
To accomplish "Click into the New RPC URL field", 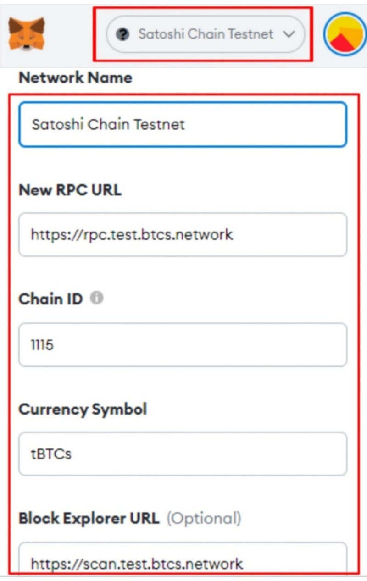I will (183, 234).
